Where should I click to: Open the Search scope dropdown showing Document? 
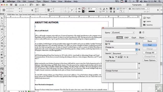click(x=125, y=53)
